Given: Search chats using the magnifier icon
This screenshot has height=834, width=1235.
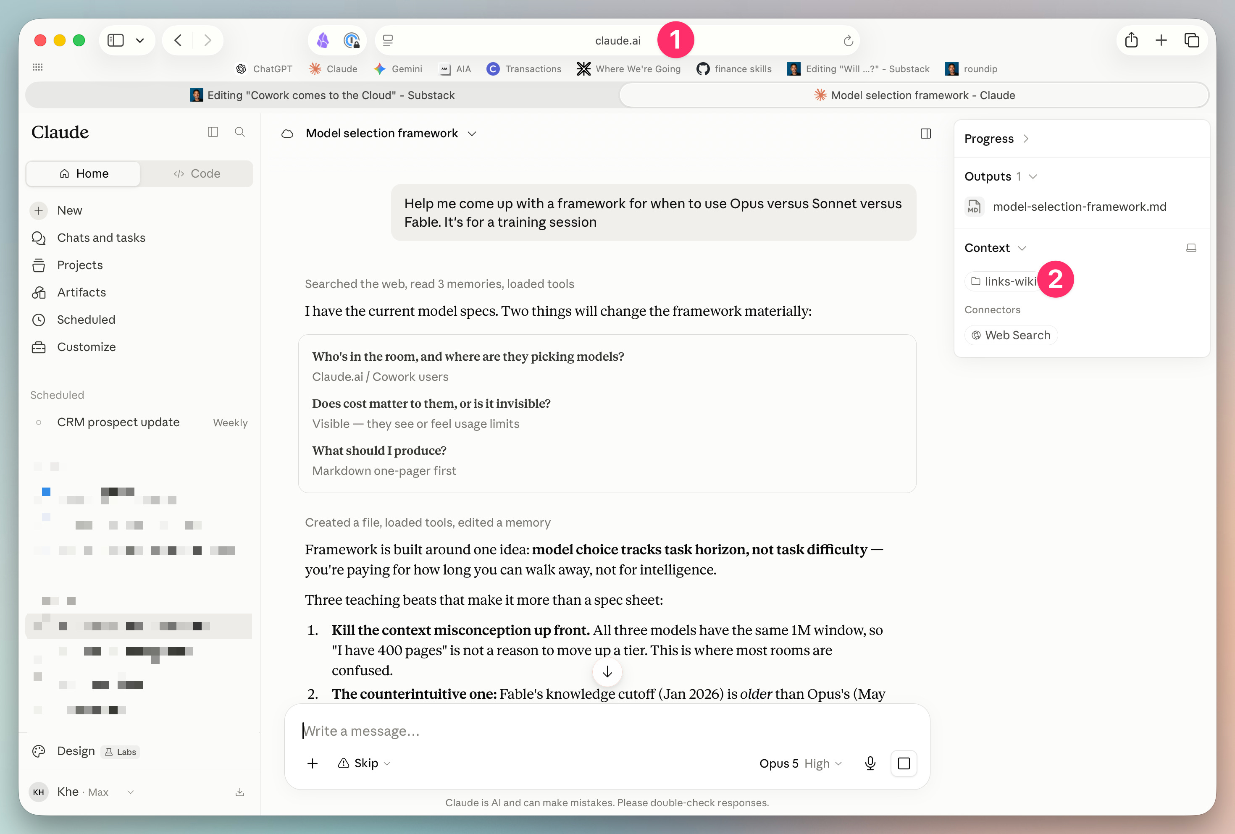Looking at the screenshot, I should (x=240, y=132).
